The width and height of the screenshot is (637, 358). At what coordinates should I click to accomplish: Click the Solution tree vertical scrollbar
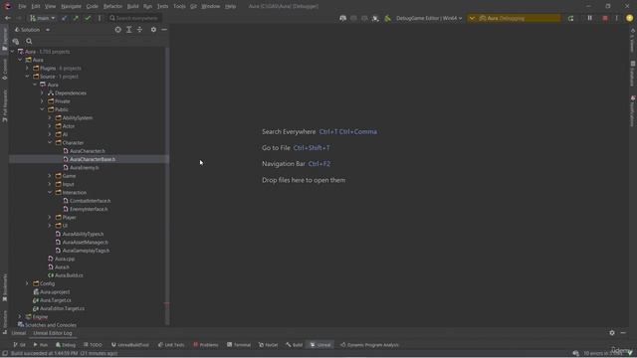167,187
